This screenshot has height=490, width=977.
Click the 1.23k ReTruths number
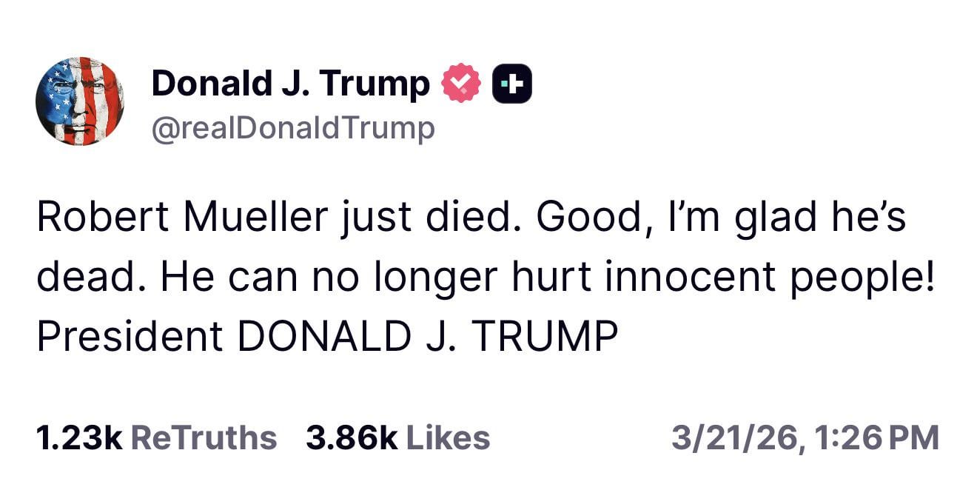[79, 437]
